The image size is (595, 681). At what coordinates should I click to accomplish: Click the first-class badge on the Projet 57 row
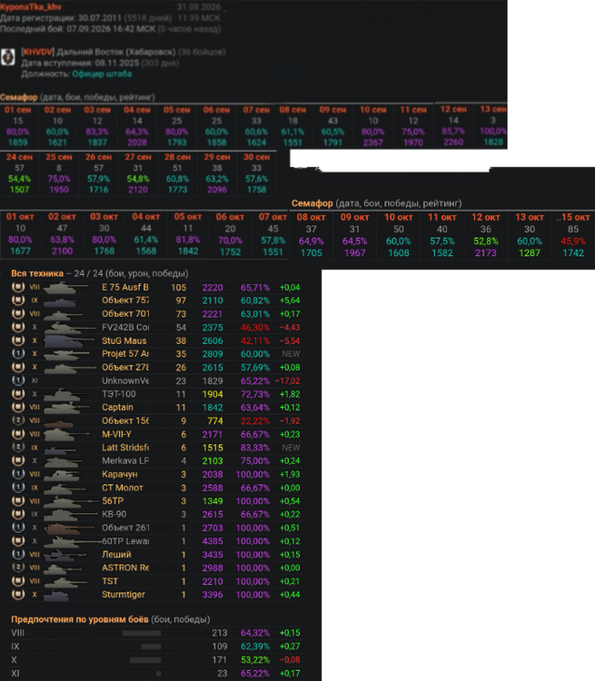18,353
